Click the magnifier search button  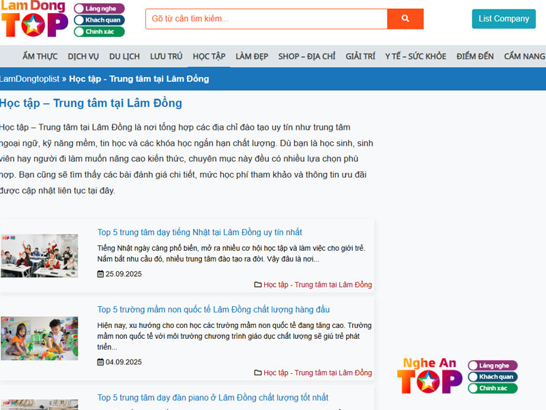coord(405,19)
